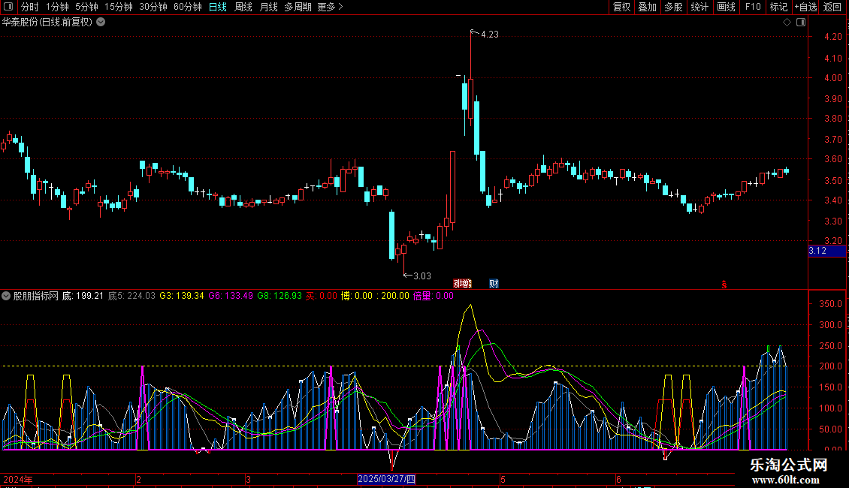The image size is (849, 488).
Task: Select the 周线 weekly period
Action: click(x=243, y=8)
